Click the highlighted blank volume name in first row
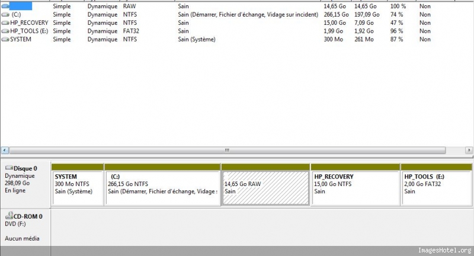Viewport: 474px width, 256px height. tap(21, 6)
